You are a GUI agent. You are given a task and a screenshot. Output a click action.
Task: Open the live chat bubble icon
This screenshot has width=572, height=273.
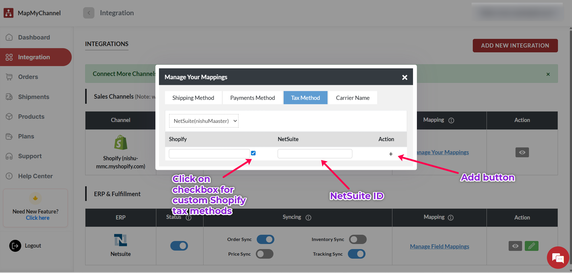[x=558, y=257]
